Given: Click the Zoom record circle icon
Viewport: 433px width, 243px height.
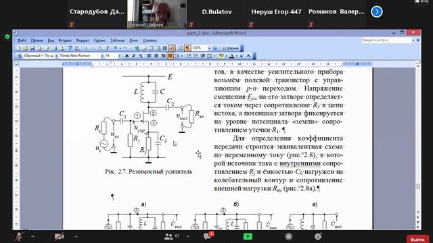Looking at the screenshot, I should click(289, 236).
